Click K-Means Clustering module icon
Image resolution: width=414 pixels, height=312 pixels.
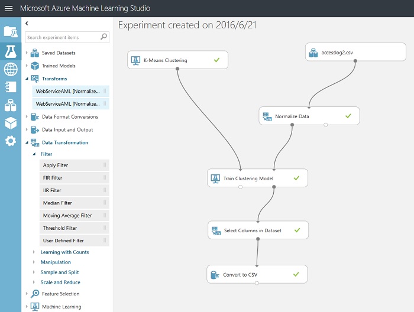coord(135,60)
